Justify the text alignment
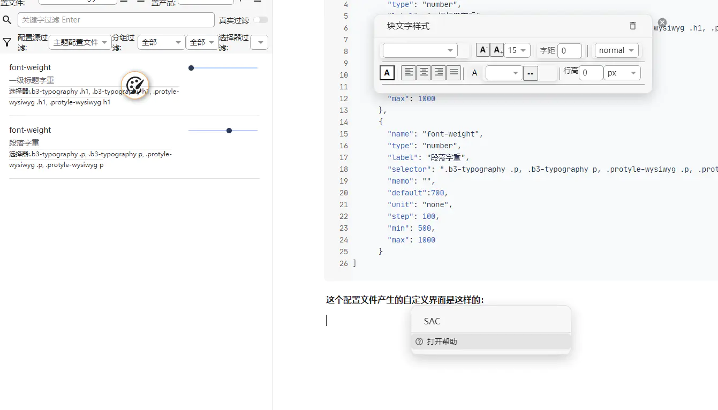Viewport: 718px width, 410px height. (x=454, y=73)
